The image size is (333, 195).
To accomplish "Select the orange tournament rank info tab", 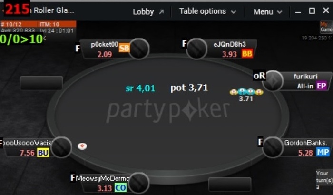I will pos(38,24).
